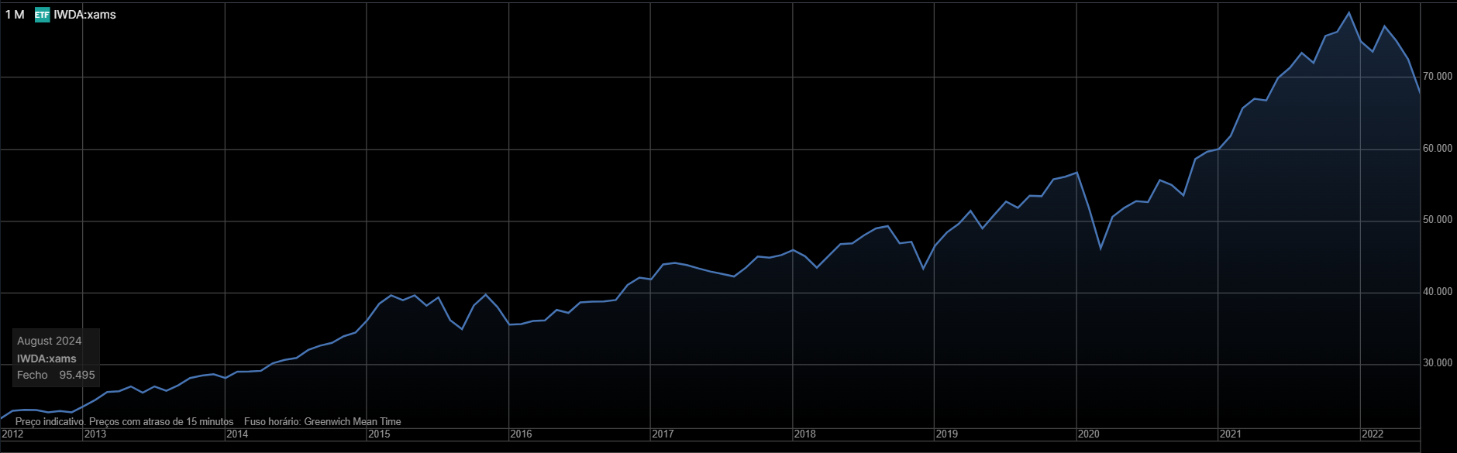
Task: Click the 2017 year axis label
Action: click(x=663, y=434)
